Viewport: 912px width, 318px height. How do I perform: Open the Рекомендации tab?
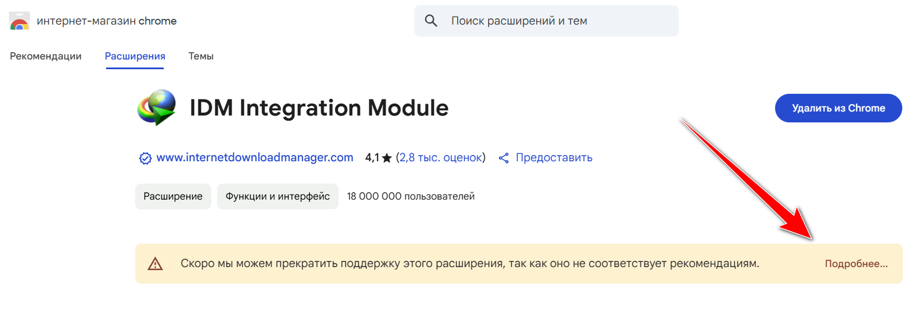pyautogui.click(x=46, y=56)
